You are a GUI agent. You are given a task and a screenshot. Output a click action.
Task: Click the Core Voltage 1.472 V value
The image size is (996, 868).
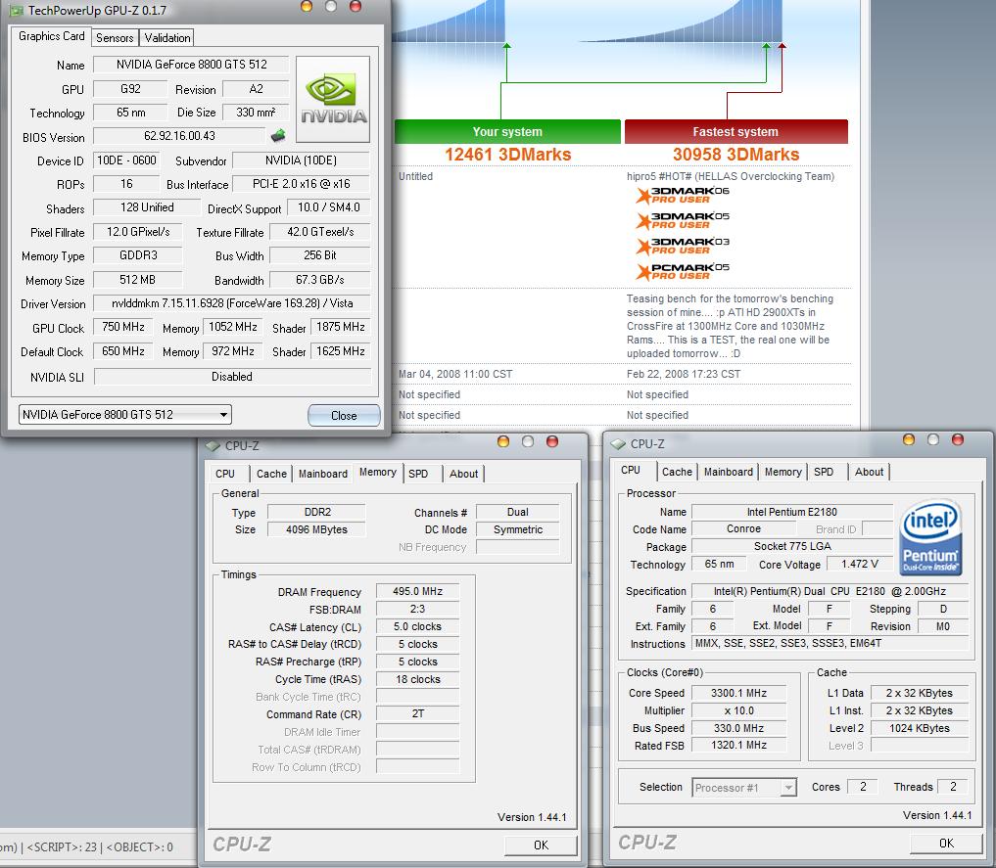pos(860,564)
